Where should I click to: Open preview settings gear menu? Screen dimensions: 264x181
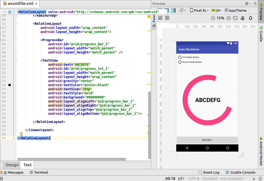[247, 4]
